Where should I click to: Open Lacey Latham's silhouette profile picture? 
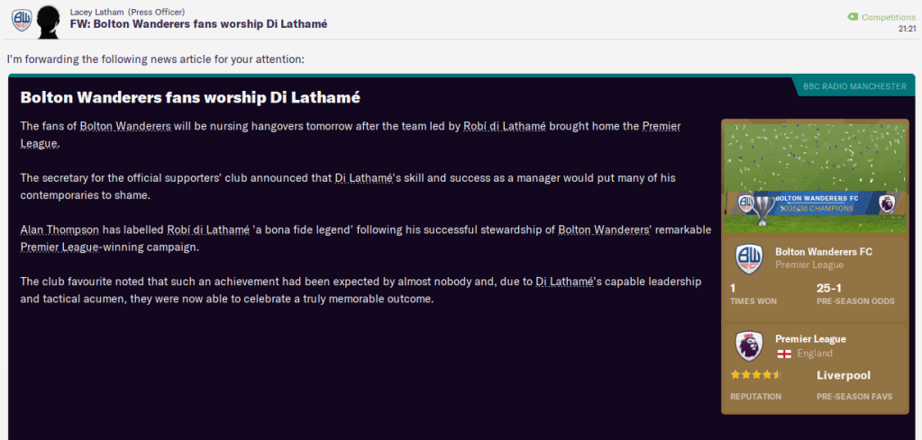tap(48, 18)
